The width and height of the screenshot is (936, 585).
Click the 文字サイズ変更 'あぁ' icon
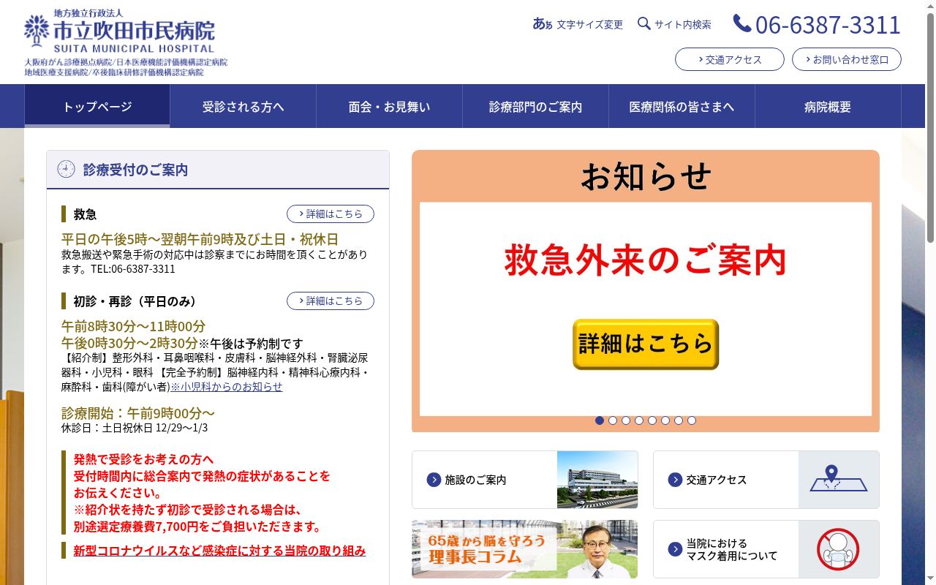coord(543,24)
